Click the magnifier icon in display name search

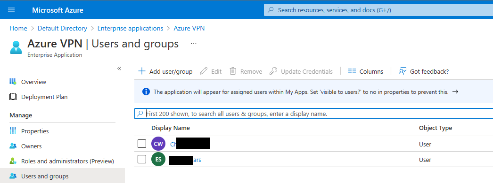click(140, 114)
